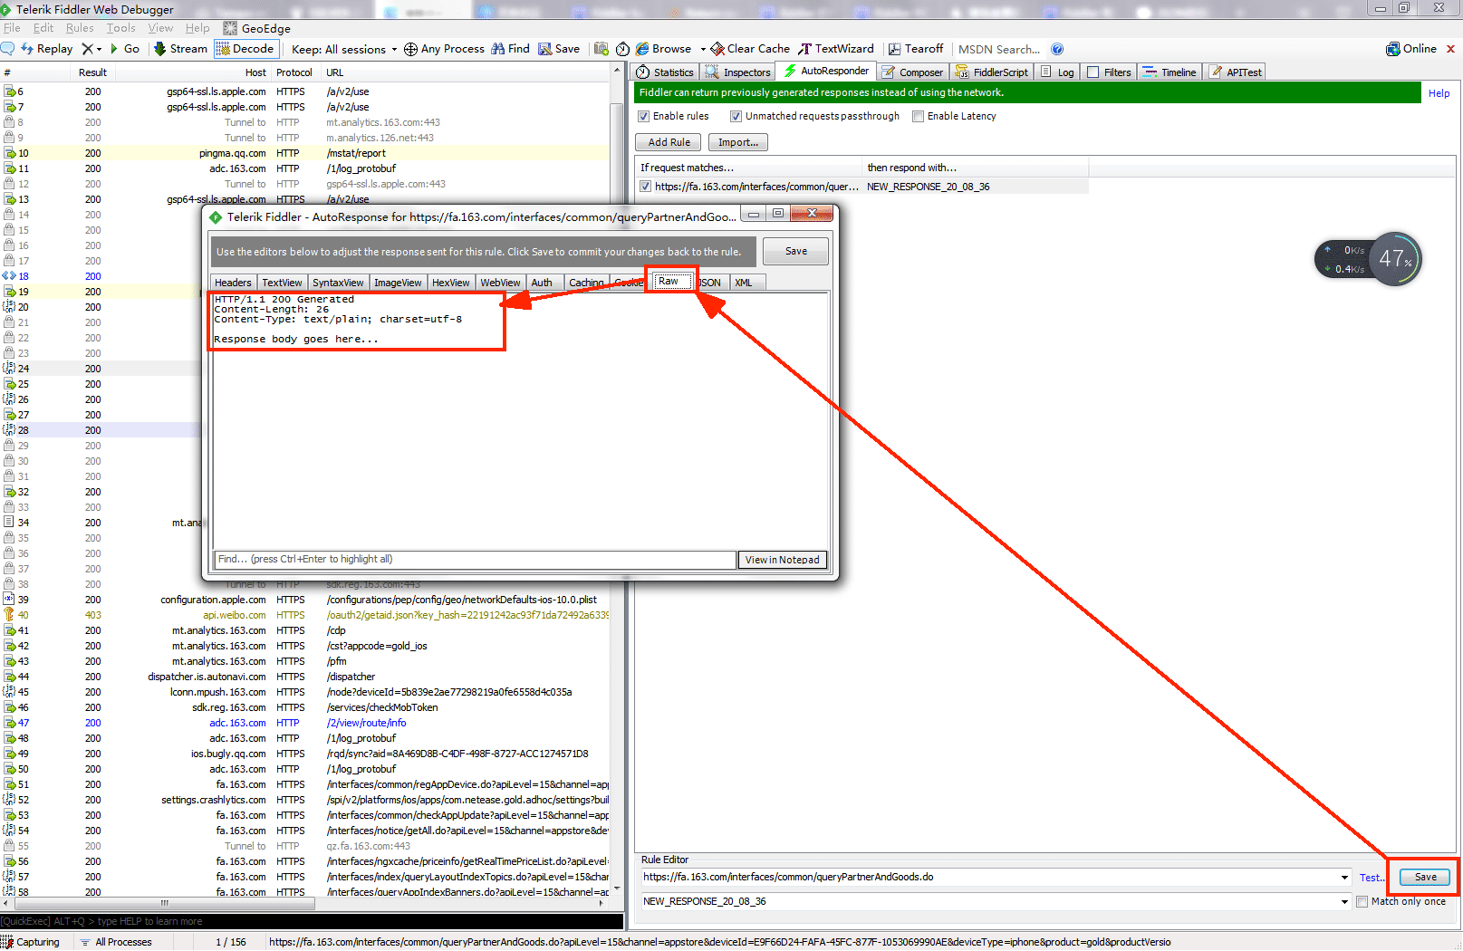Click the Tearoff toolbar button
The width and height of the screenshot is (1463, 951).
916,49
